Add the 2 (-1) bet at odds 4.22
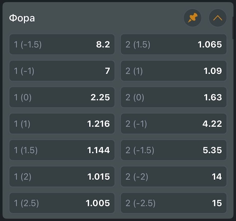The image size is (236, 221). pos(174,124)
